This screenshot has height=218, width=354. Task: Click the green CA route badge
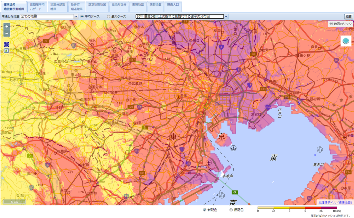(235, 192)
